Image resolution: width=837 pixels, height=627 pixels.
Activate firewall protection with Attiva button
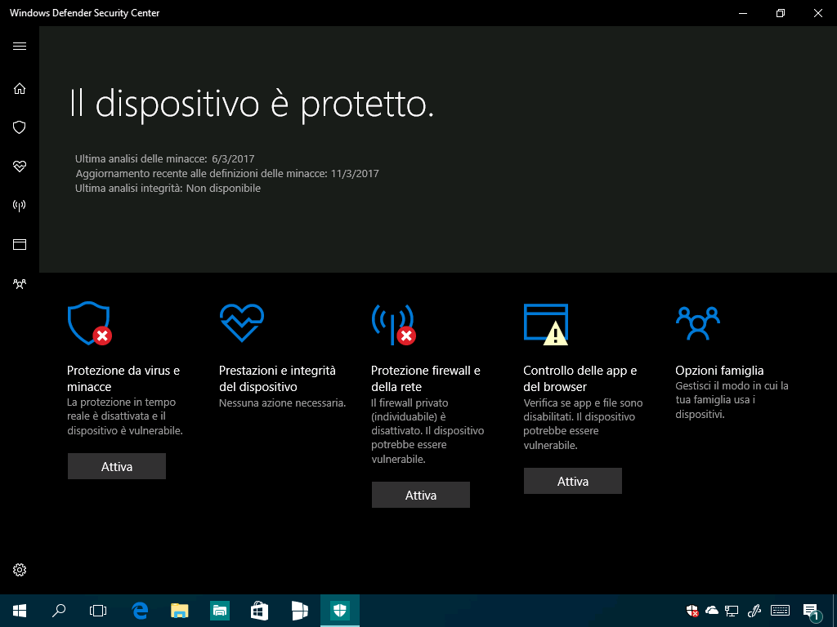421,496
